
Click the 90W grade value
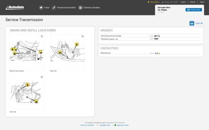coord(156,39)
